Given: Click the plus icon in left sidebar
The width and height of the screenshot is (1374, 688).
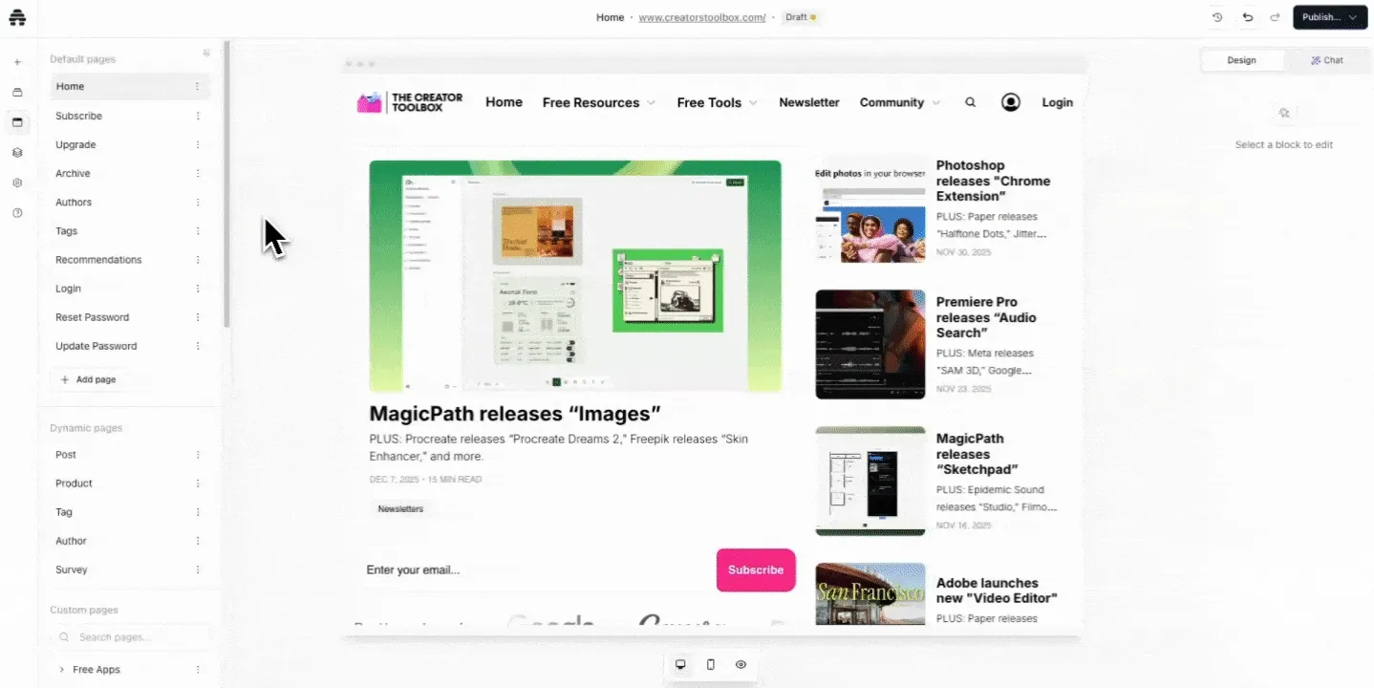Looking at the screenshot, I should (17, 62).
